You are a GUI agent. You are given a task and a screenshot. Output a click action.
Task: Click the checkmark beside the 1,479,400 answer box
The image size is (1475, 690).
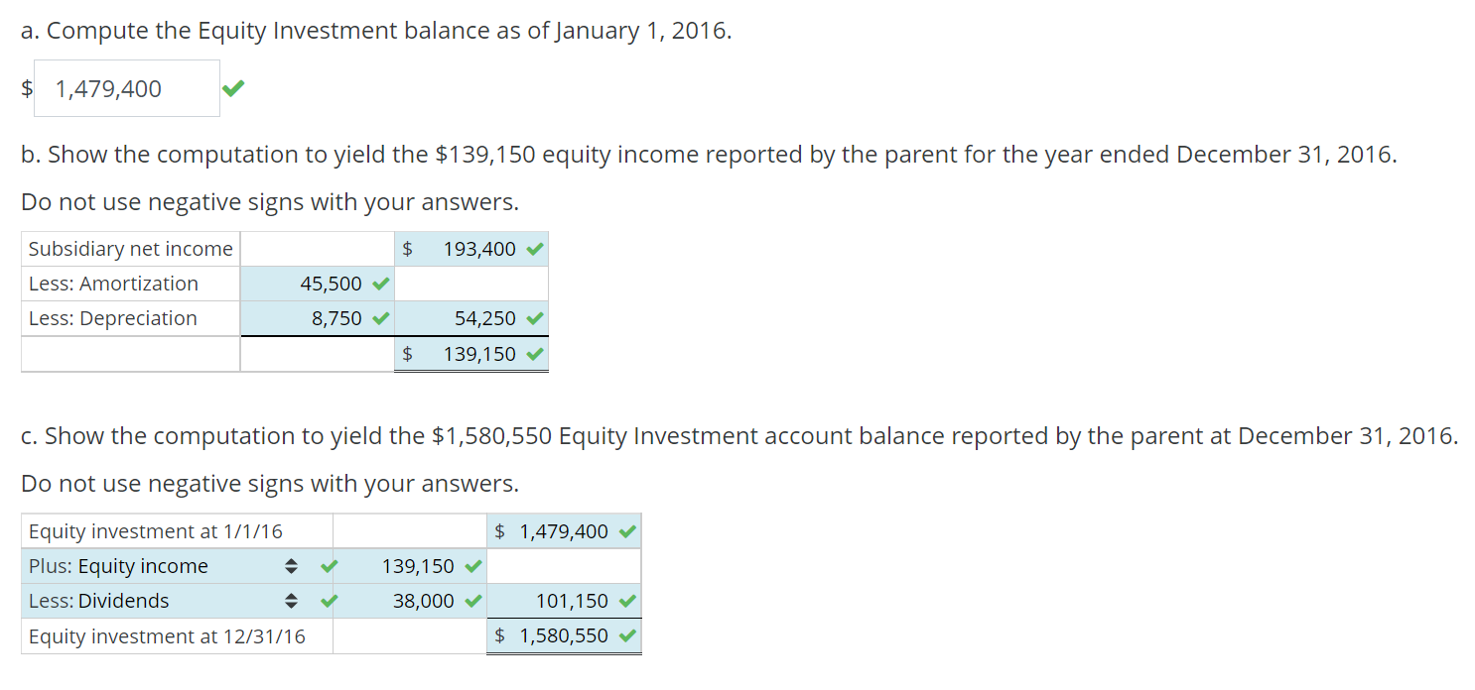pyautogui.click(x=232, y=89)
